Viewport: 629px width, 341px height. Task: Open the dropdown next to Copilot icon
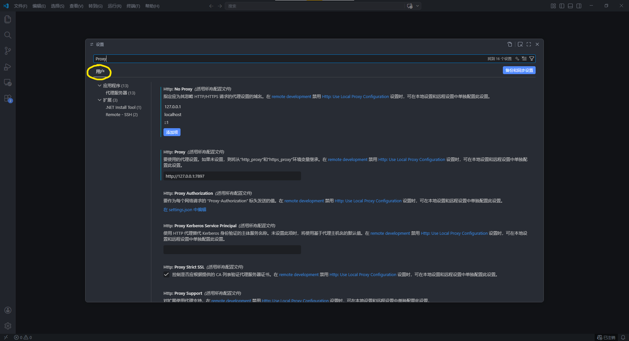(x=417, y=6)
